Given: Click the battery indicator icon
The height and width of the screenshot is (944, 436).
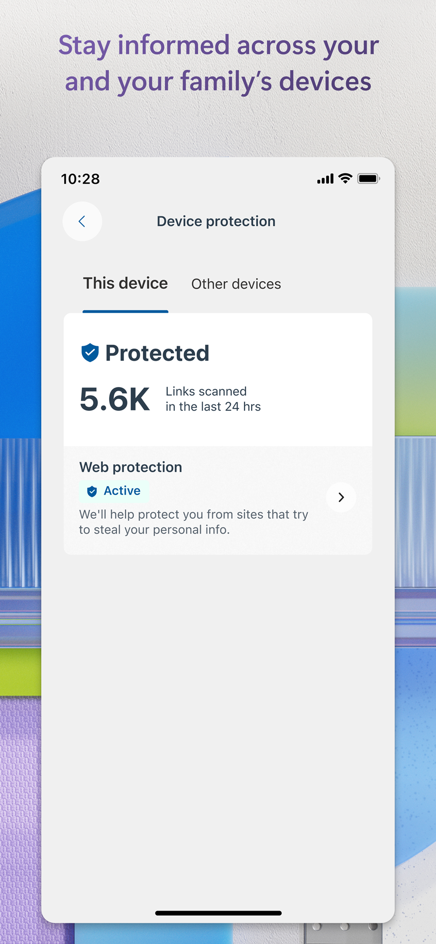Looking at the screenshot, I should point(368,178).
